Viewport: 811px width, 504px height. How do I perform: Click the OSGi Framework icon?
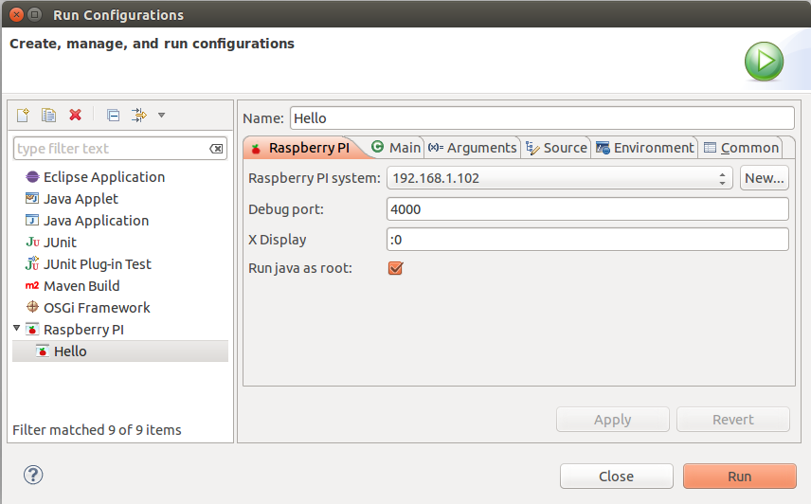click(32, 307)
